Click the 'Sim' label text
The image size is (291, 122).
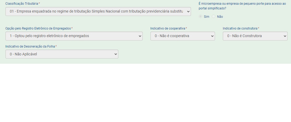click(206, 17)
